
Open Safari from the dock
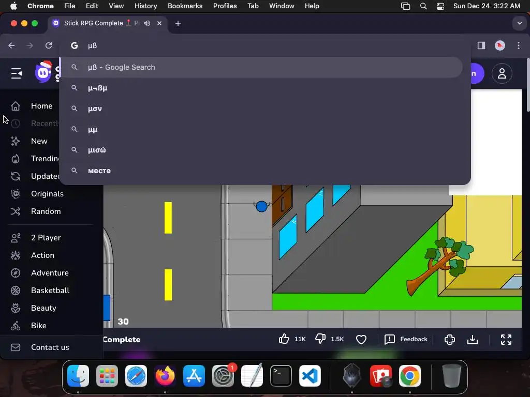(136, 376)
